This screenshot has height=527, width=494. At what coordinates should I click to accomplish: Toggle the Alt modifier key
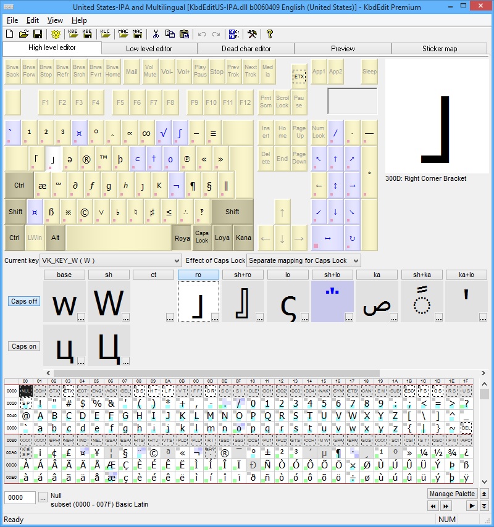pos(55,238)
